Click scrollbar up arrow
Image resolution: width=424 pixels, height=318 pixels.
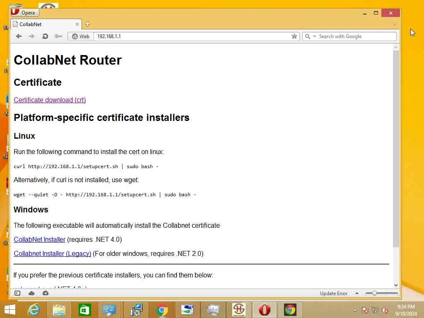pos(396,47)
